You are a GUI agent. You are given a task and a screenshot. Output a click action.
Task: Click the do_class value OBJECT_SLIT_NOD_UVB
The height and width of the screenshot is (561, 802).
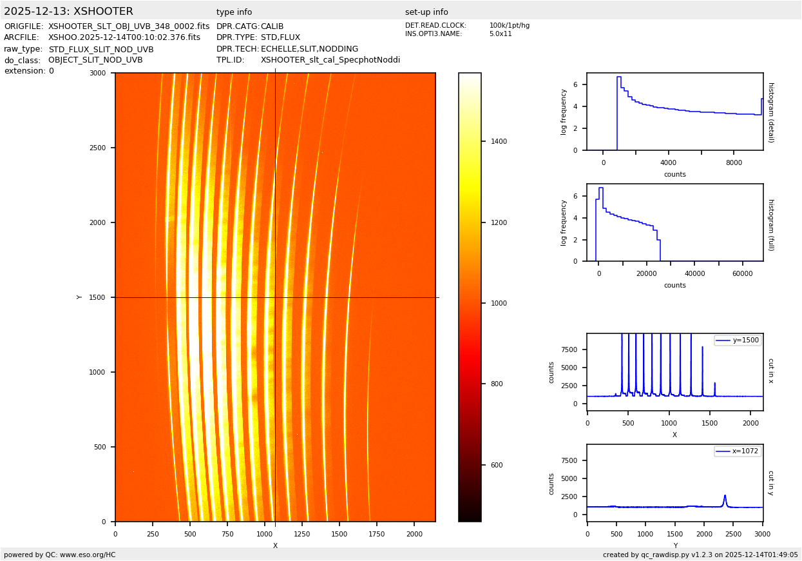pyautogui.click(x=95, y=60)
